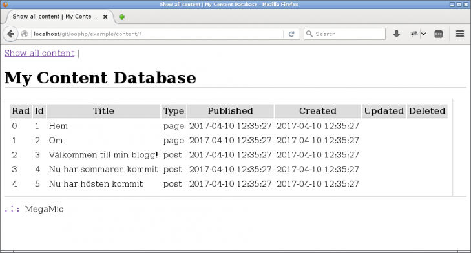The image size is (471, 253).
Task: Open the Firefox downloads arrow
Action: tap(397, 34)
